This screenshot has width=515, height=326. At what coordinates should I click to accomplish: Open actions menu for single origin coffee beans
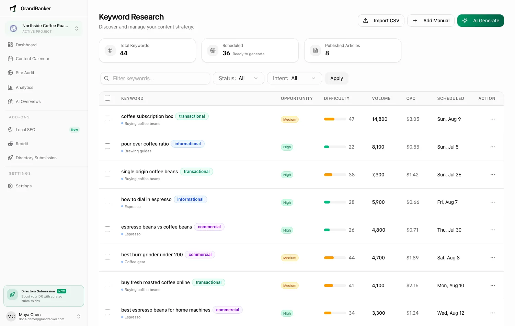click(x=493, y=175)
